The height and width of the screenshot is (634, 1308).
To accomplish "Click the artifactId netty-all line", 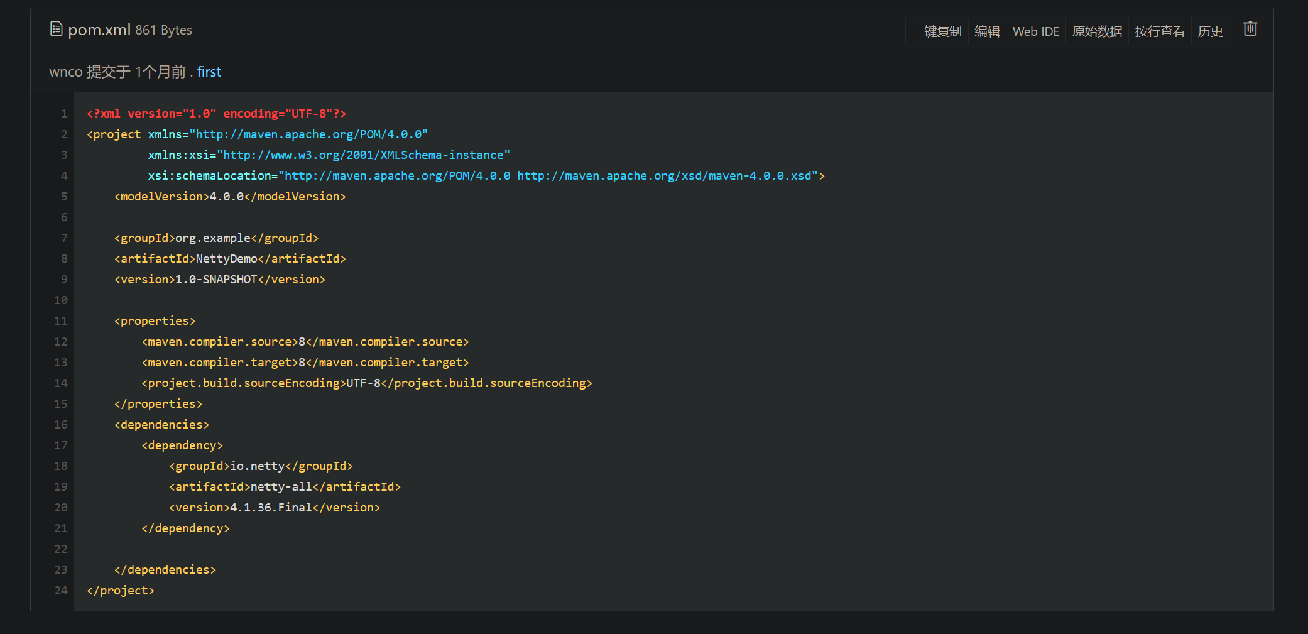I will click(x=285, y=487).
